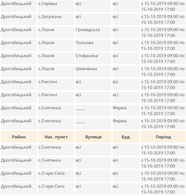Click the Шевченка street cell

click(86, 69)
